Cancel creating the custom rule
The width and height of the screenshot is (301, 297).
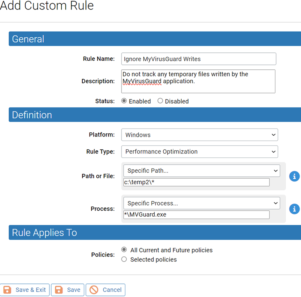coord(105,290)
